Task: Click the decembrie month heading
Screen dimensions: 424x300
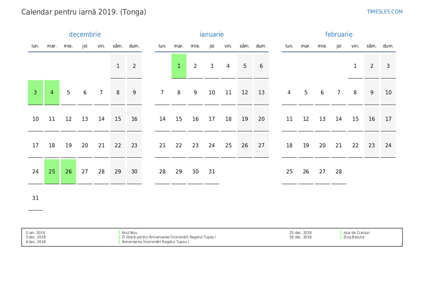Action: click(85, 34)
